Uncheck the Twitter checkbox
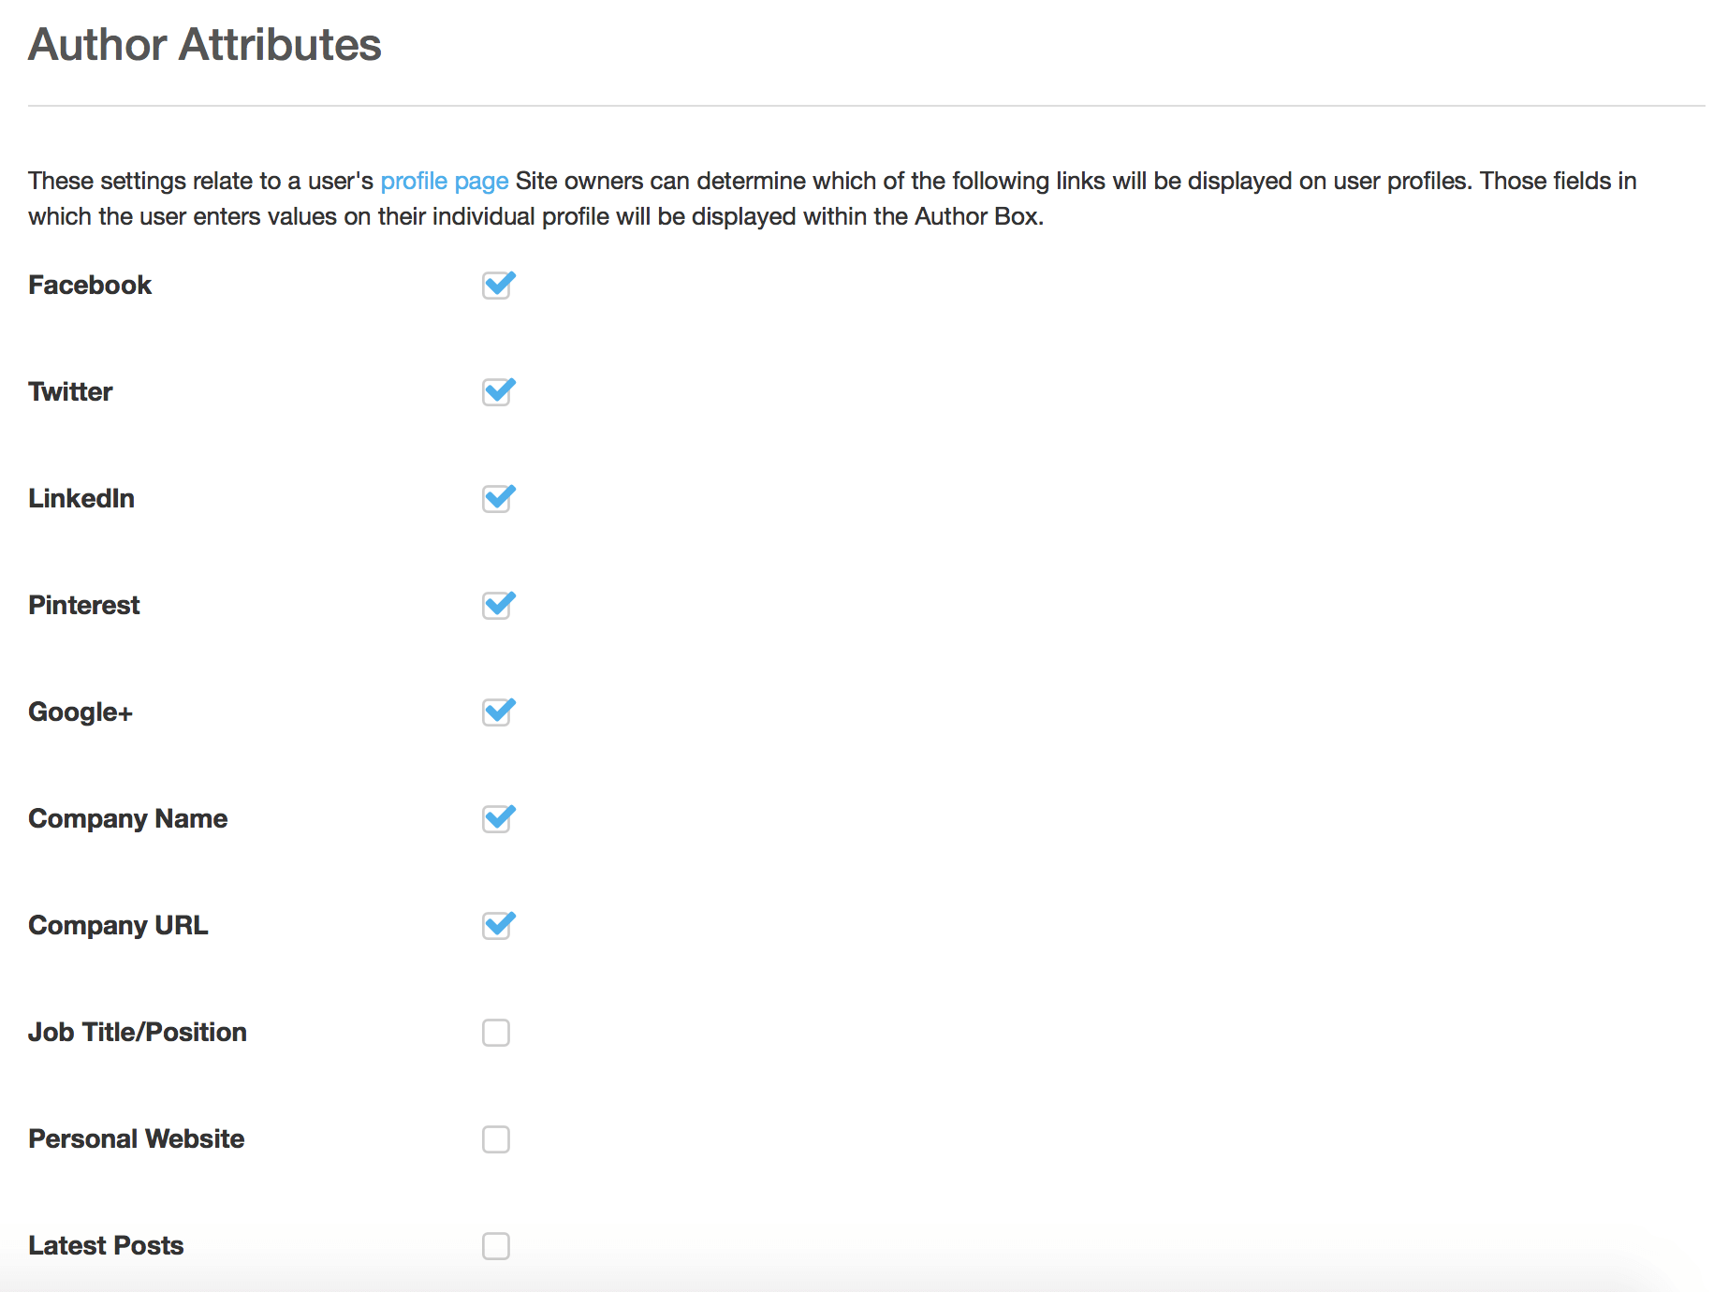This screenshot has width=1728, height=1292. (x=498, y=391)
